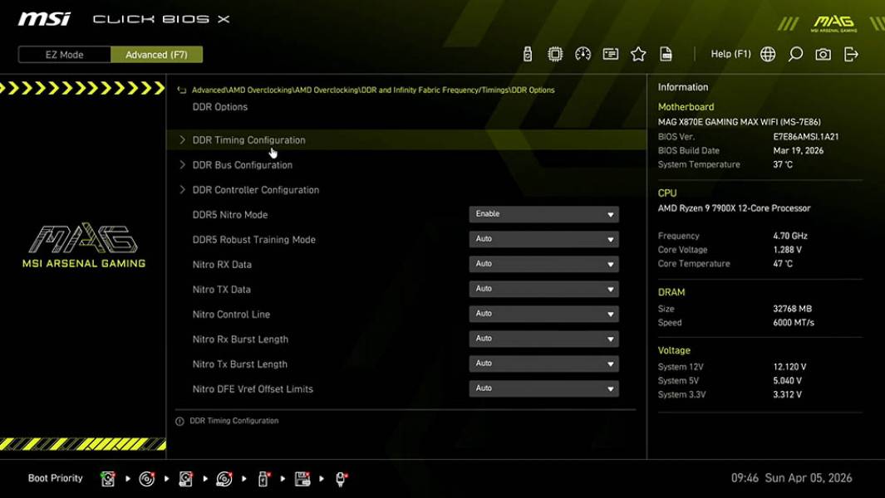Open the CPU hardware info panel icon
This screenshot has height=498, width=885.
(x=555, y=53)
